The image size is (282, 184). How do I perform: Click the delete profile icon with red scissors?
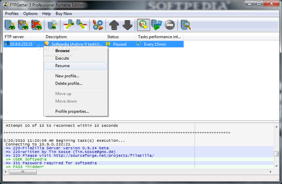tap(37, 25)
